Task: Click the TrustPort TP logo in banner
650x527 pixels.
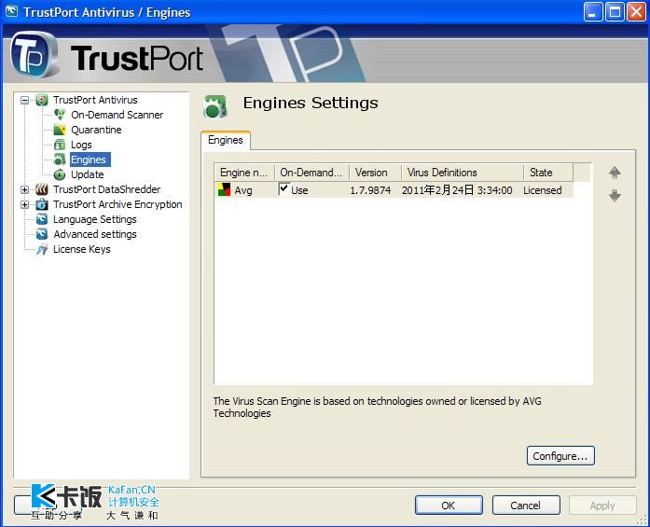Action: (35, 56)
